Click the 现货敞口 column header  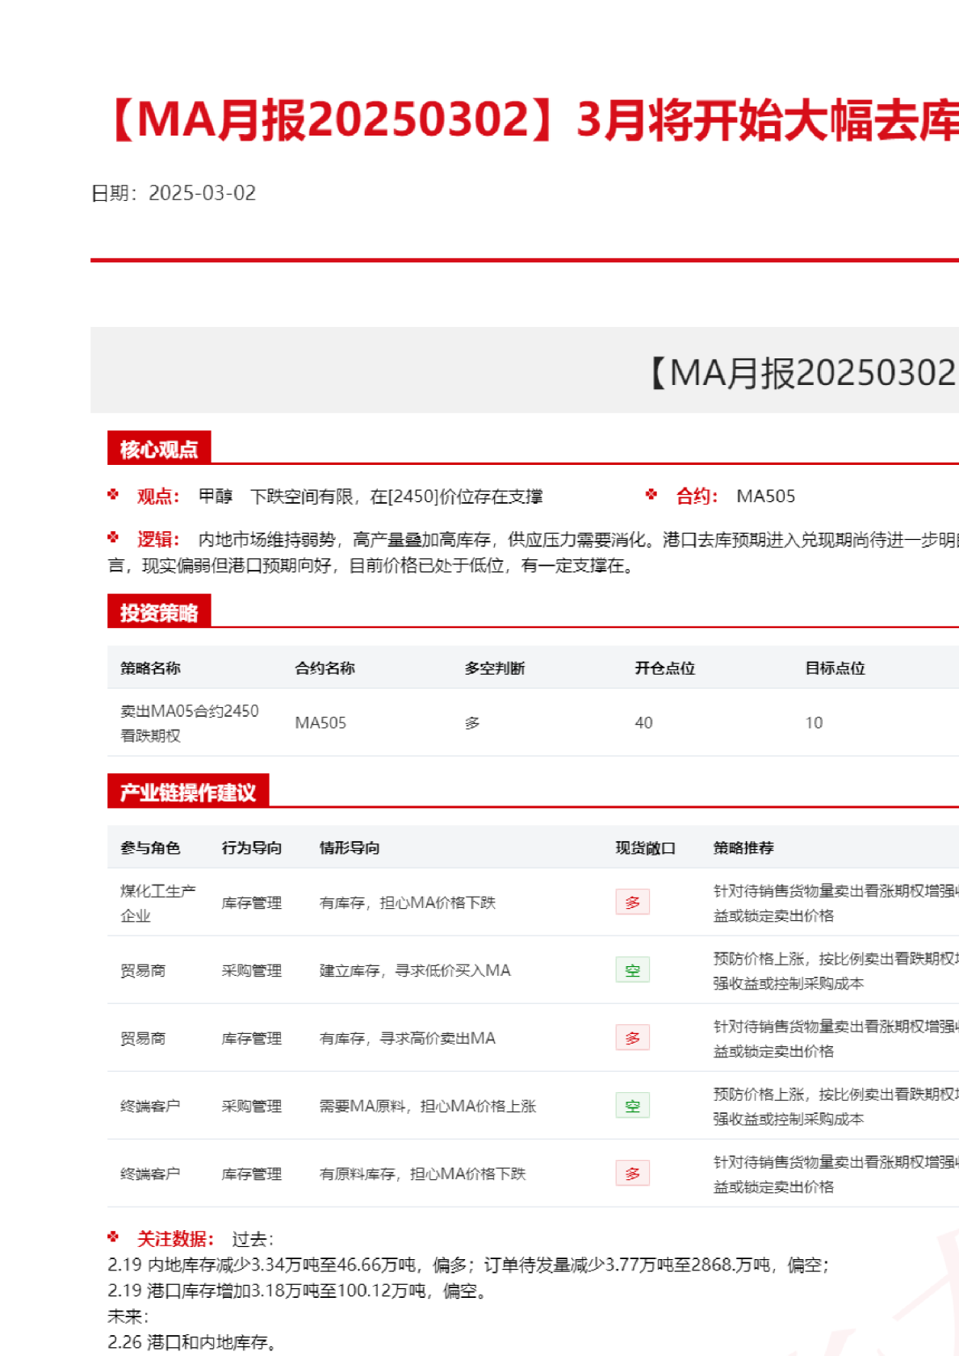coord(646,847)
